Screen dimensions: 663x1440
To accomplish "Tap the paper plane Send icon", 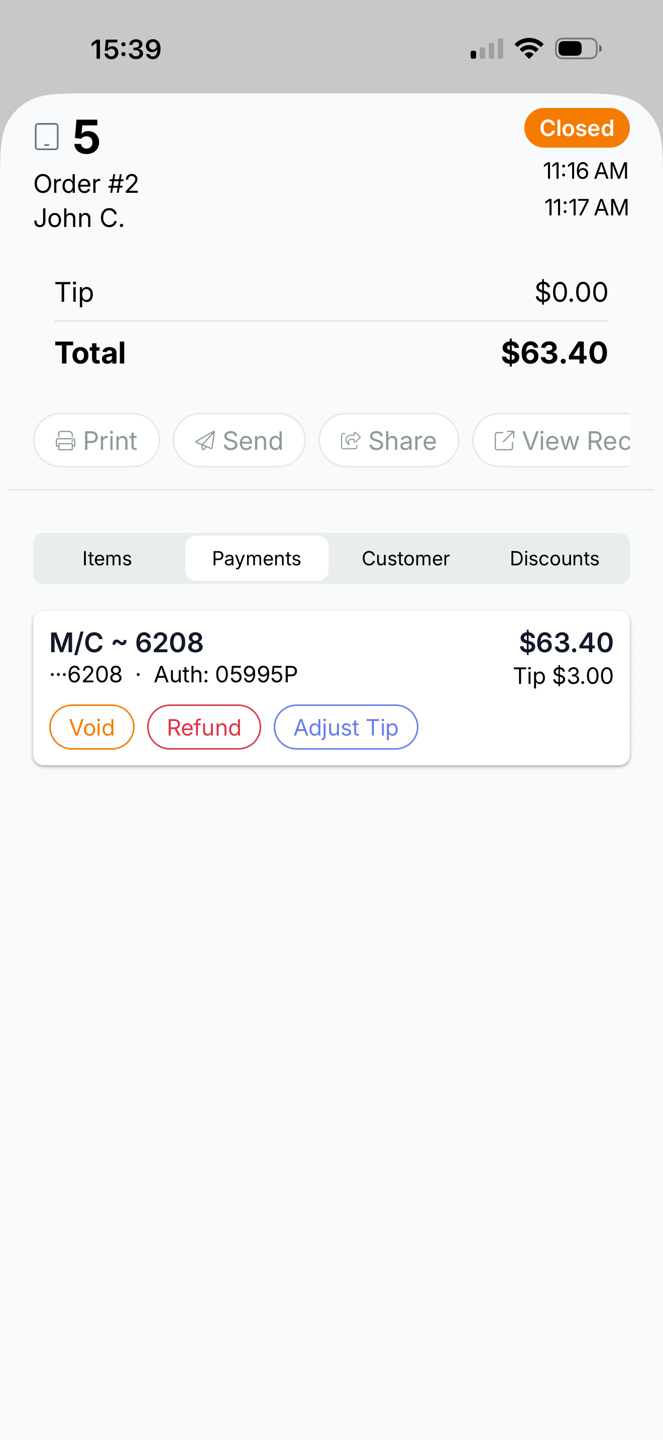I will (x=205, y=441).
